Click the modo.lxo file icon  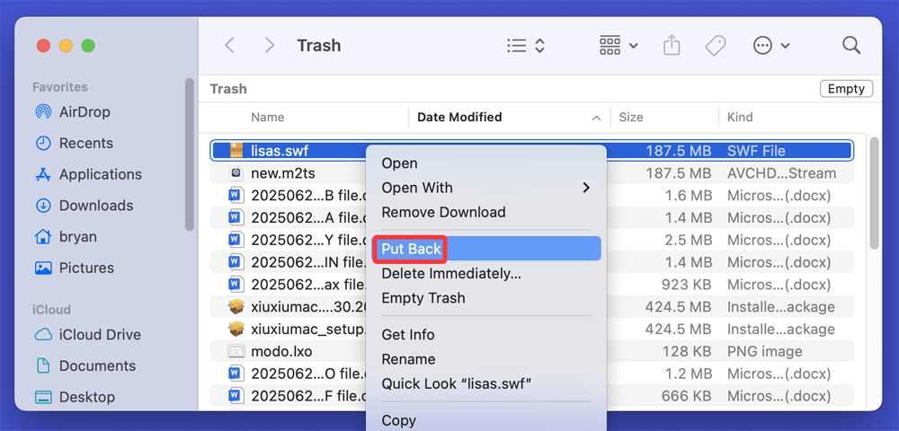236,351
